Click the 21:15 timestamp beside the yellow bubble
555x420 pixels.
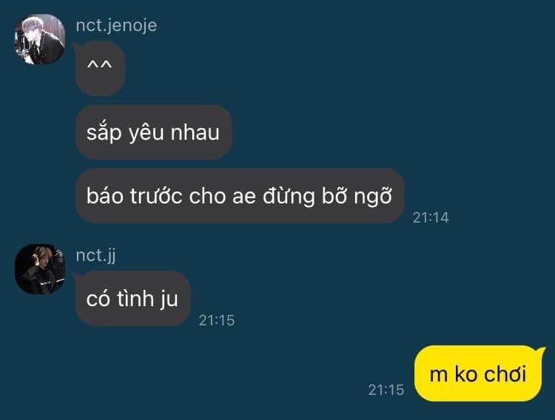tap(386, 390)
